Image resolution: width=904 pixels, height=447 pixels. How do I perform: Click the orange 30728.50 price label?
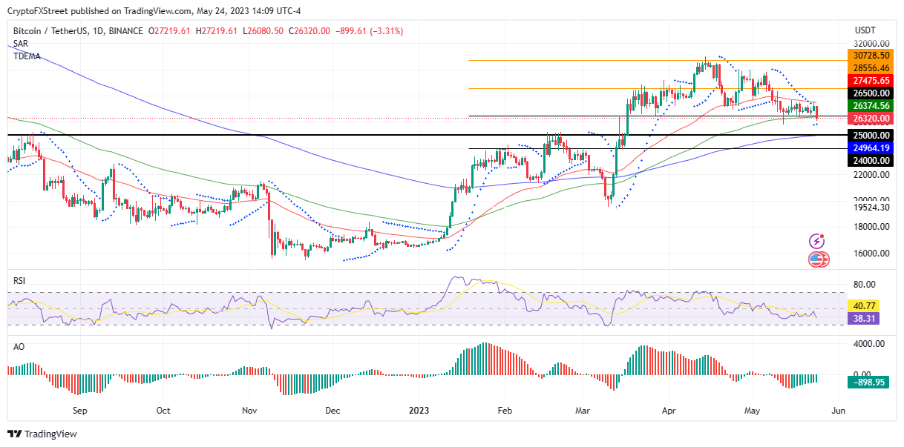(871, 56)
